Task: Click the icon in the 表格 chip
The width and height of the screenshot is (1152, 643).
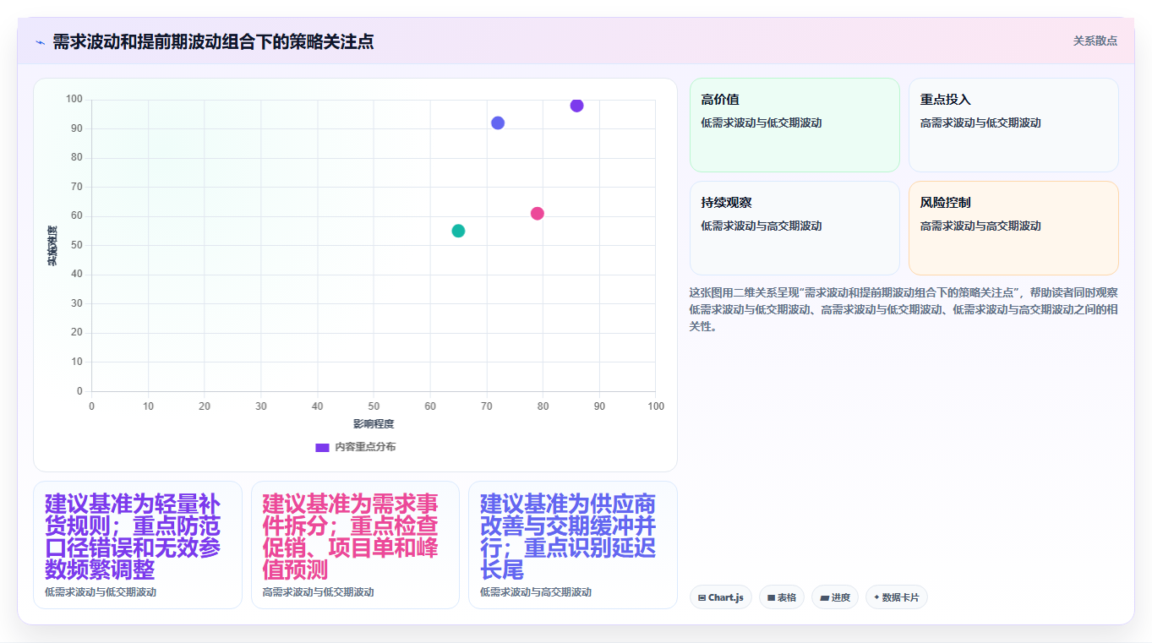Action: click(771, 598)
